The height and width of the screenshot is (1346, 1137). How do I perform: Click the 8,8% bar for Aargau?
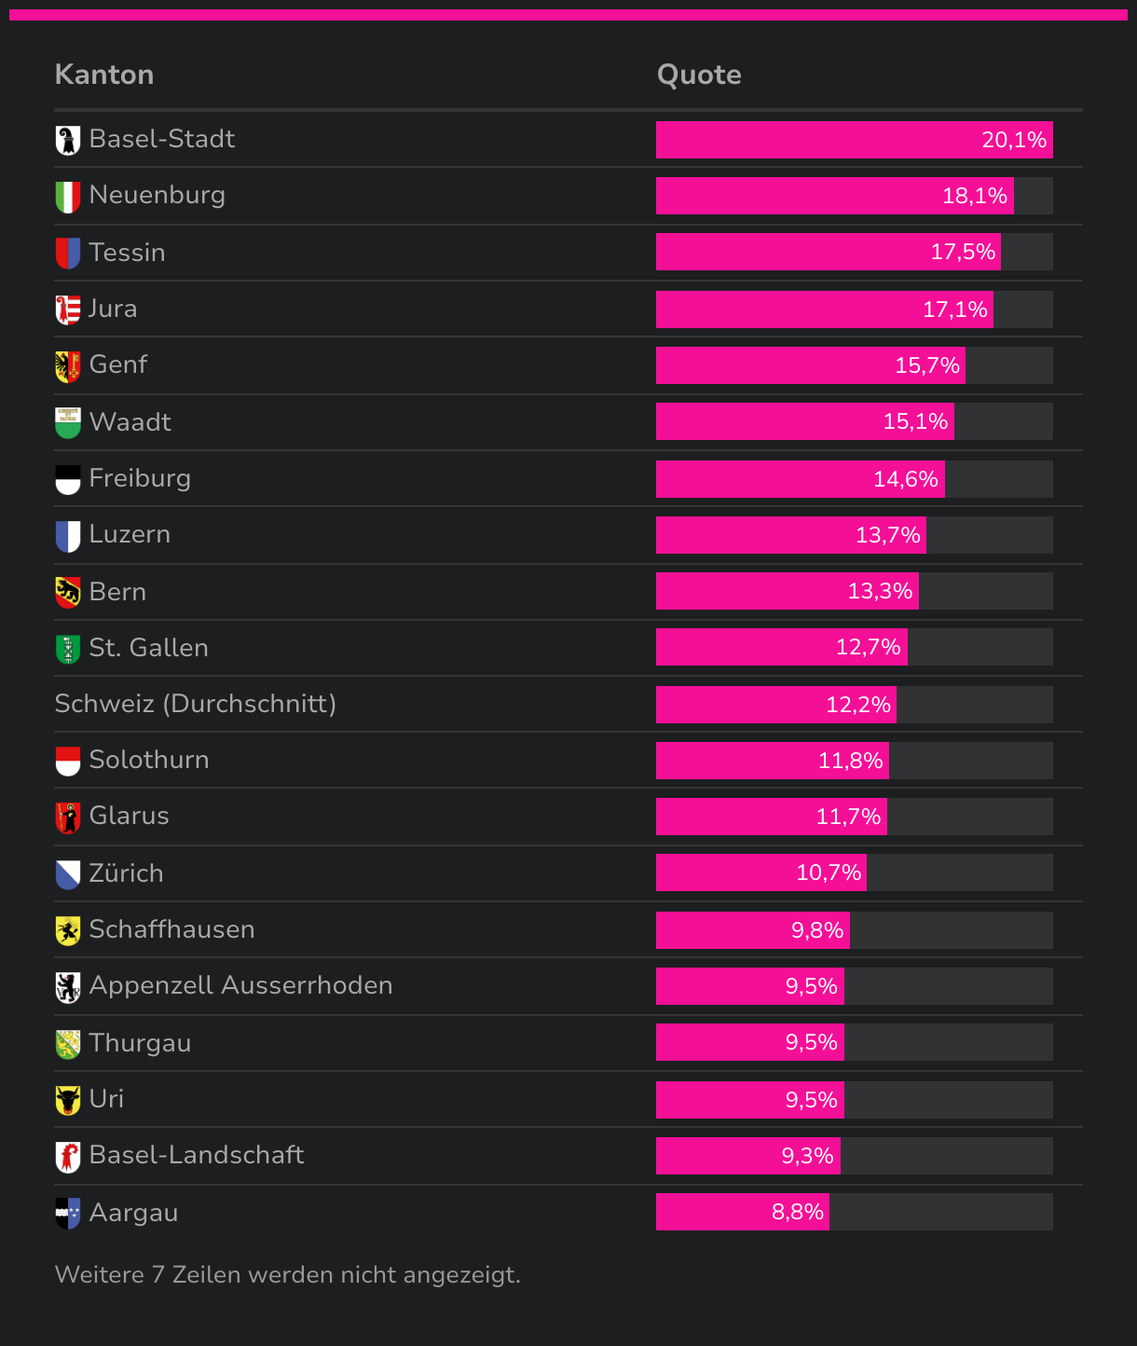coord(743,1212)
